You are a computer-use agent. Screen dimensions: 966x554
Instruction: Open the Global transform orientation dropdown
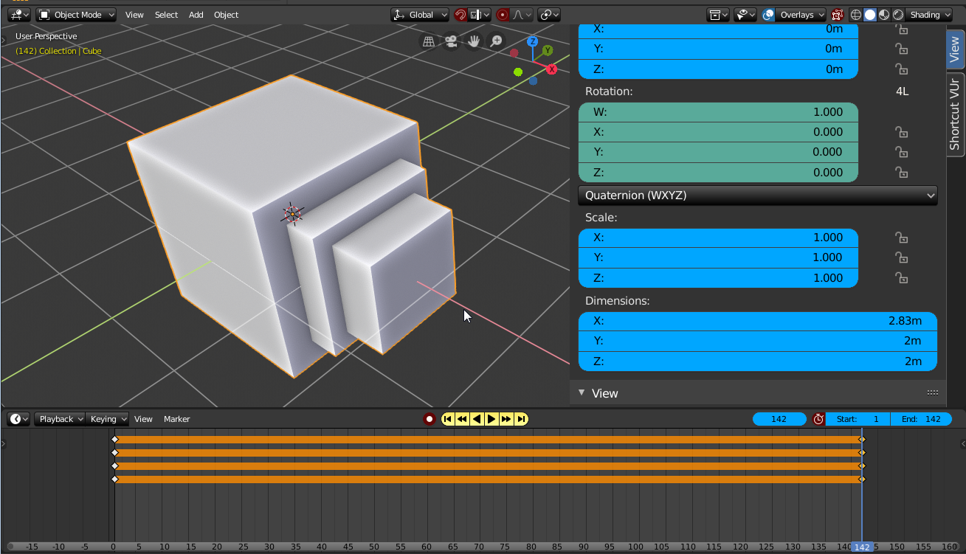[x=420, y=15]
